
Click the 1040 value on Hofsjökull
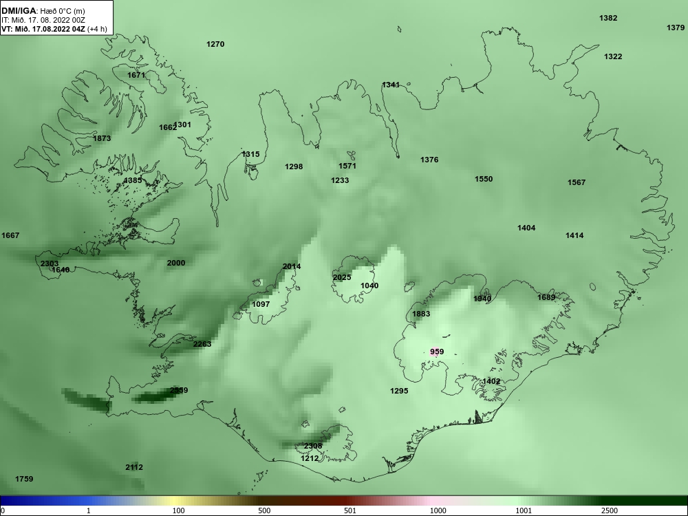pyautogui.click(x=369, y=286)
